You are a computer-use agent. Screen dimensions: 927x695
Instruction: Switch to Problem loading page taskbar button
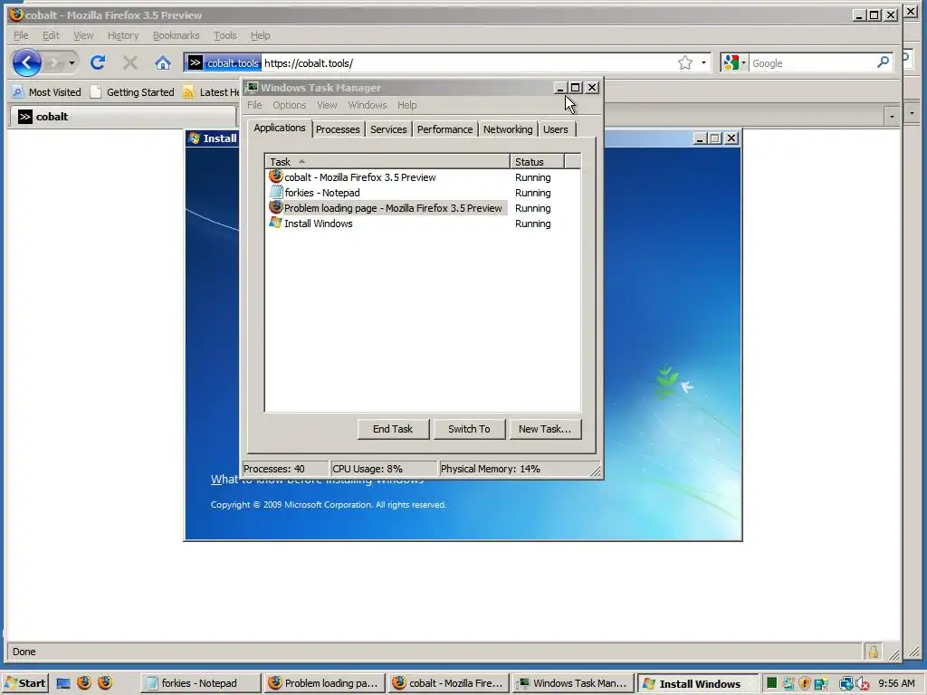pos(324,683)
